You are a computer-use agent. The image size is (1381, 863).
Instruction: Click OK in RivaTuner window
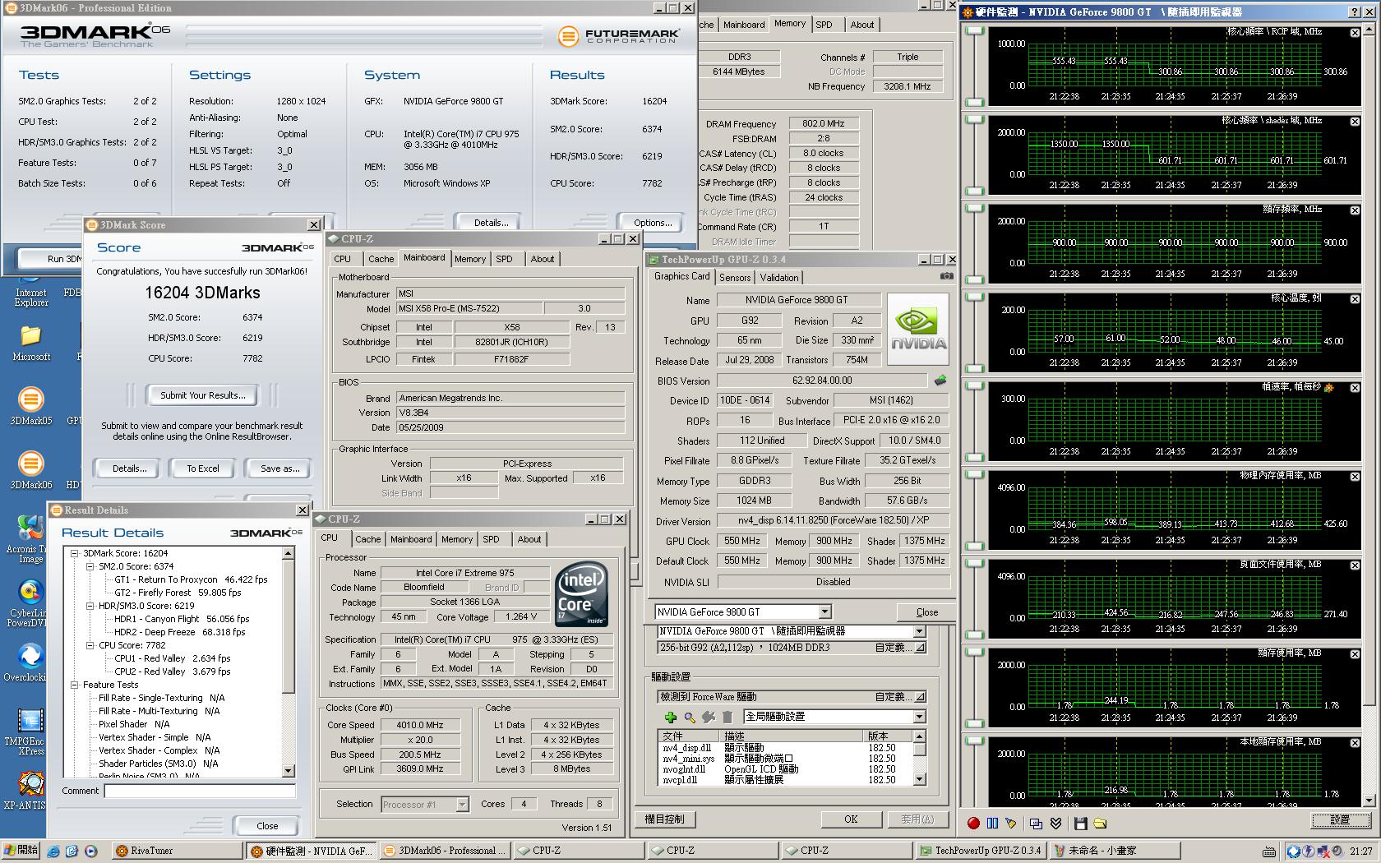point(851,819)
